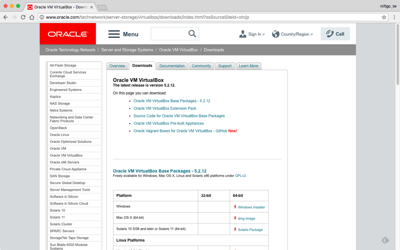Click the Sign In person icon

coord(243,34)
